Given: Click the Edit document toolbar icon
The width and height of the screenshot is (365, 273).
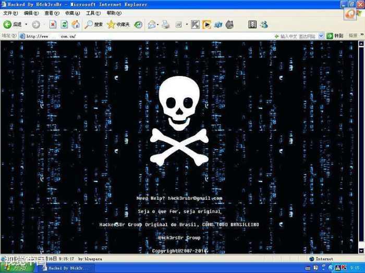Looking at the screenshot, I should pos(178,24).
